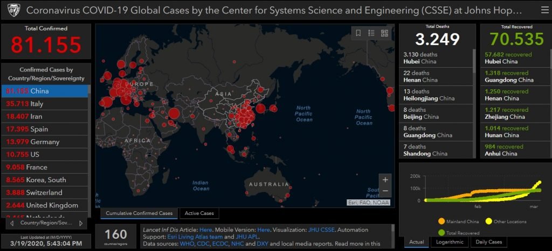This screenshot has height=251, width=552.
Task: Switch to Cumulative Confirmed Cases tab
Action: click(x=140, y=213)
